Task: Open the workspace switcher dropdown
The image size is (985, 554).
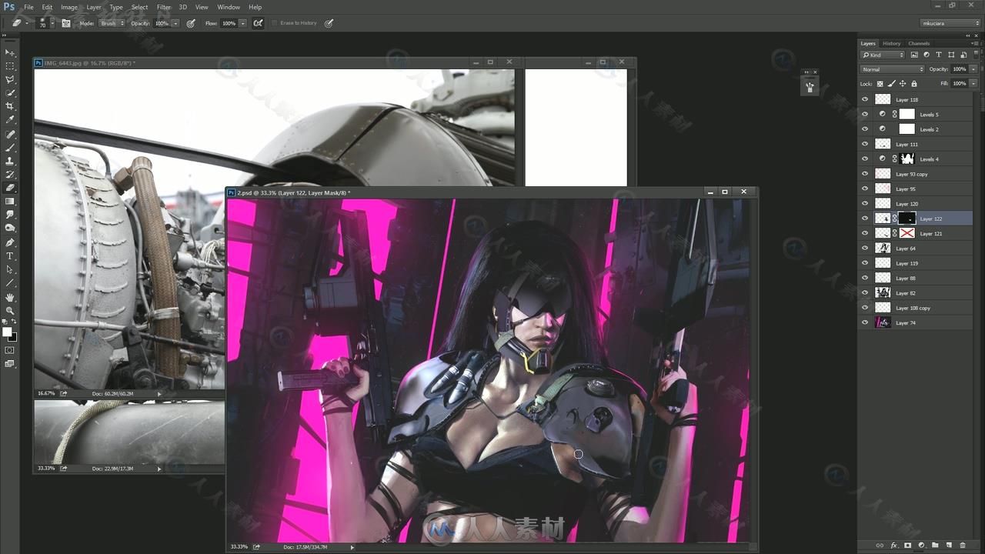Action: [950, 23]
